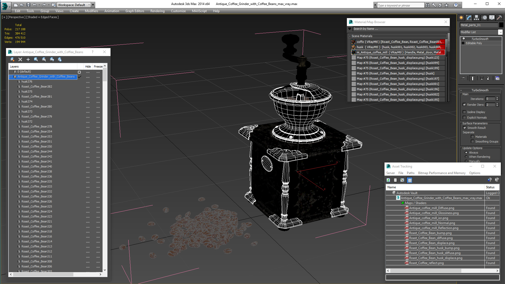Open the Graph Editors menu
This screenshot has width=505, height=284.
click(x=135, y=11)
